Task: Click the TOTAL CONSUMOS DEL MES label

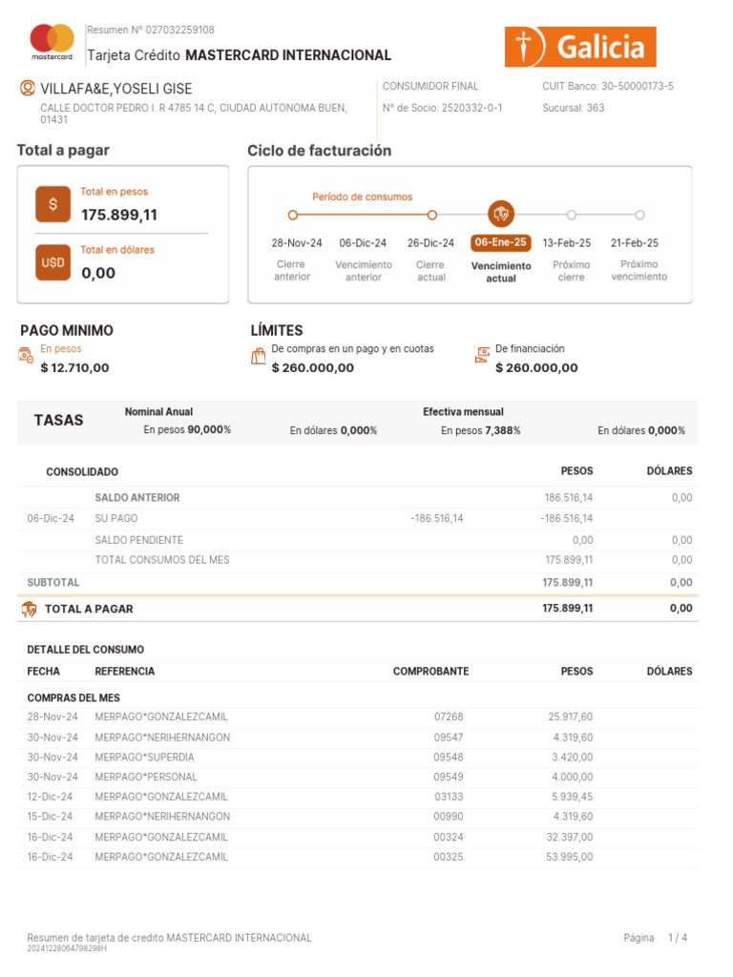Action: 162,559
